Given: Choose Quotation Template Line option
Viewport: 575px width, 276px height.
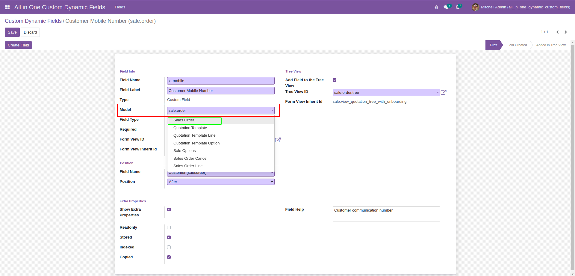Looking at the screenshot, I should click(x=194, y=135).
